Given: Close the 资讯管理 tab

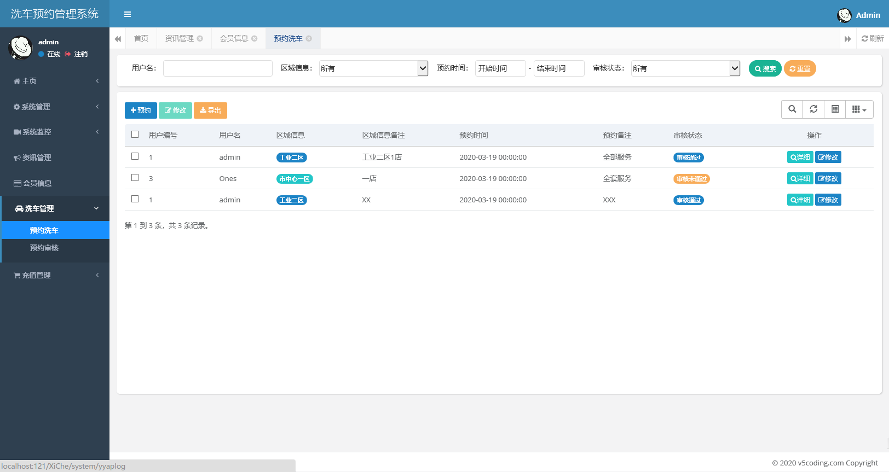Looking at the screenshot, I should (x=200, y=38).
